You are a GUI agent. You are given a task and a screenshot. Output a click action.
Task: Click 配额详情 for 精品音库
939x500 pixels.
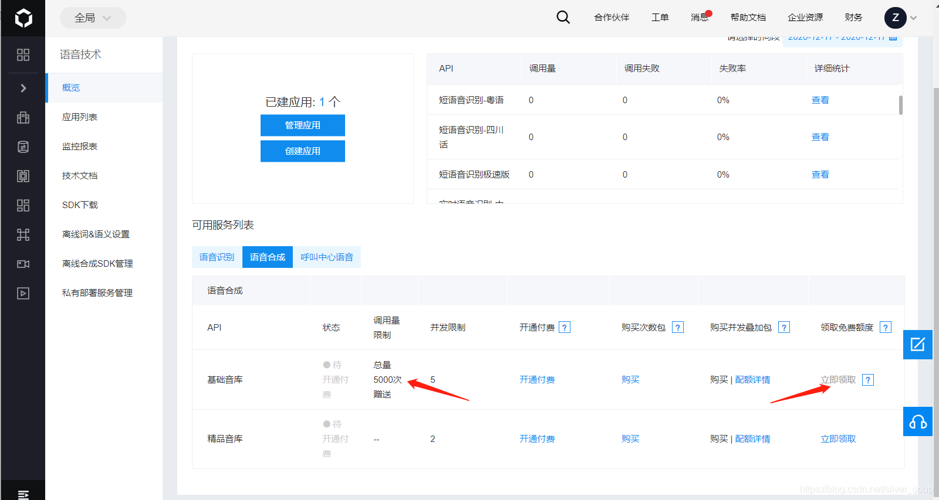pyautogui.click(x=753, y=439)
